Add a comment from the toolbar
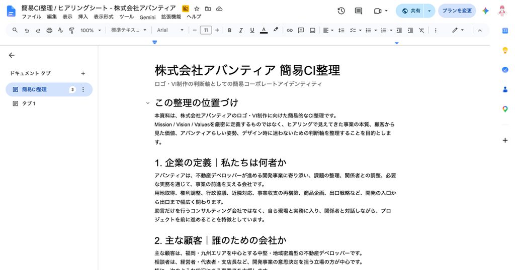515x270 pixels. (x=301, y=30)
